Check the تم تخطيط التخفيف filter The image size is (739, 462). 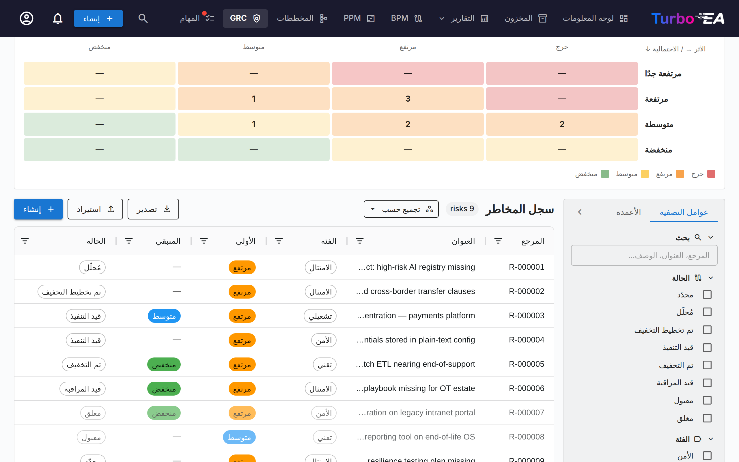[707, 330]
